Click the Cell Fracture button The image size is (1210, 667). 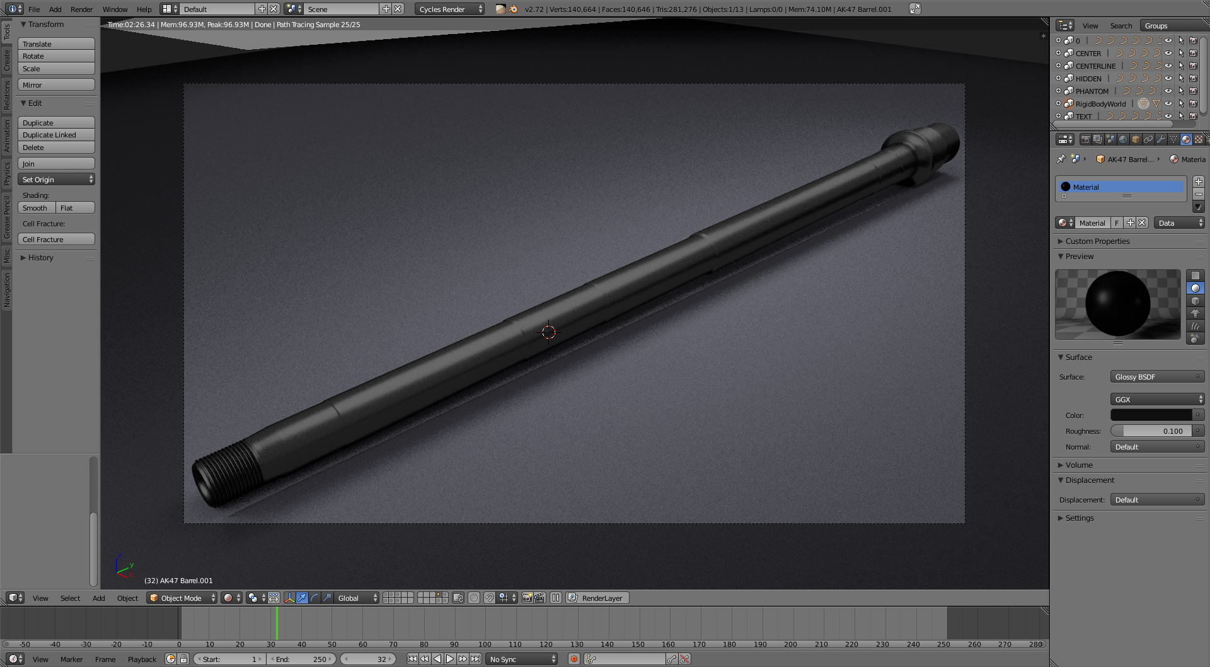(56, 239)
